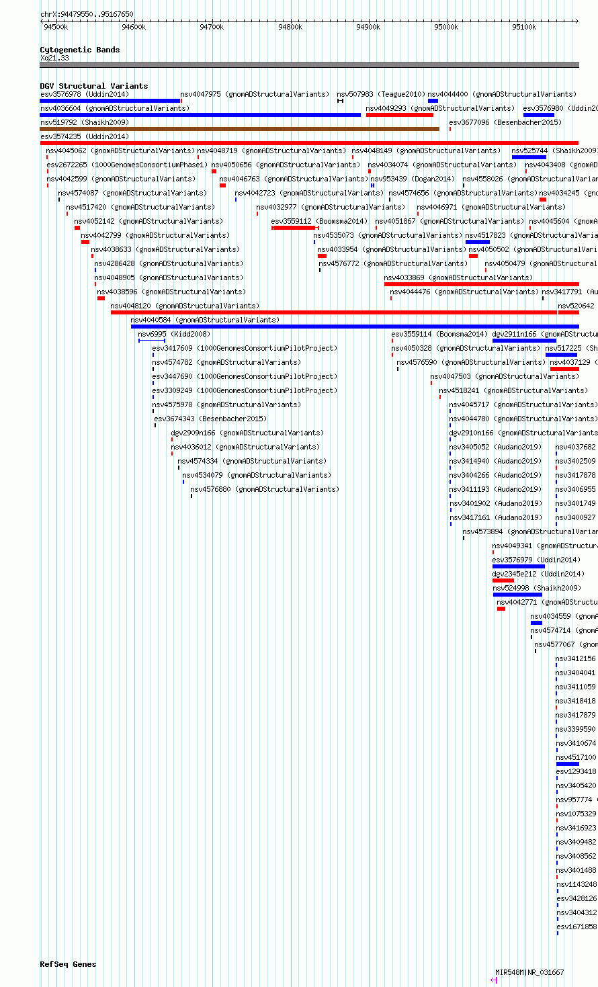Click the 94800k ruler position label

click(x=290, y=27)
